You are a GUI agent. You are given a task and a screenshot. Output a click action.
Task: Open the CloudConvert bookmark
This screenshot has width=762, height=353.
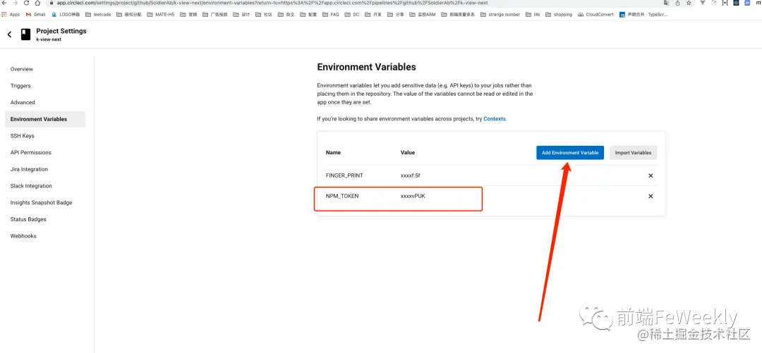[595, 15]
